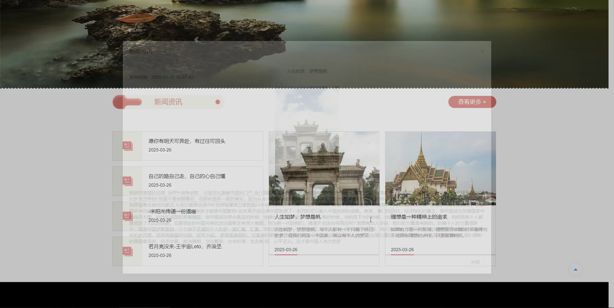This screenshot has width=614, height=308.
Task: Open the card title 人生如梦，梦想是帆
Action: [297, 217]
